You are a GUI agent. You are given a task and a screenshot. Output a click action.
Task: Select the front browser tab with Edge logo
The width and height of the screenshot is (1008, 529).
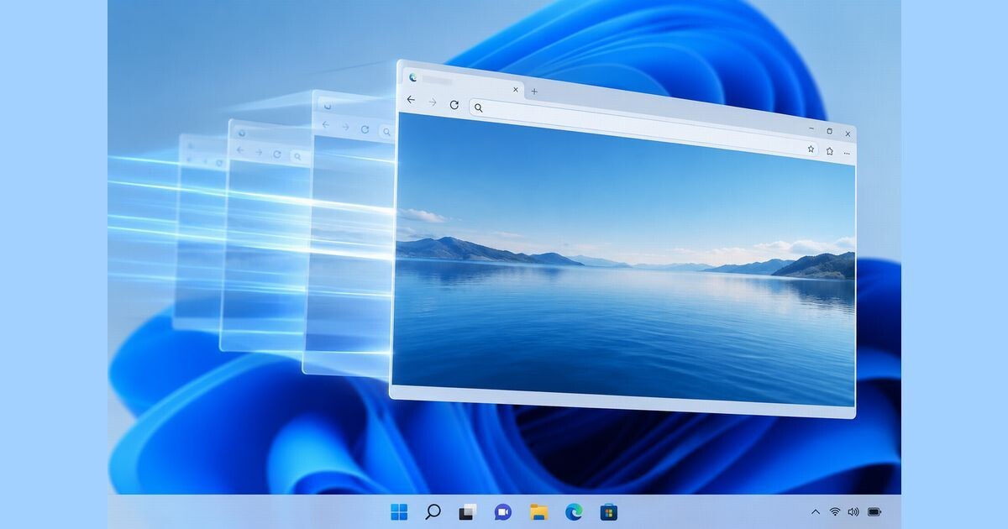[x=464, y=82]
